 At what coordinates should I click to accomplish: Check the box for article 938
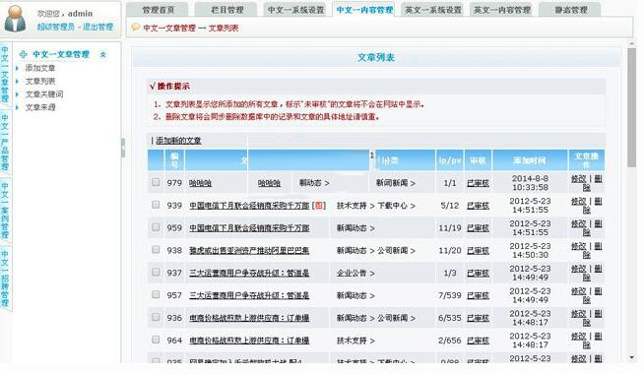coord(156,250)
